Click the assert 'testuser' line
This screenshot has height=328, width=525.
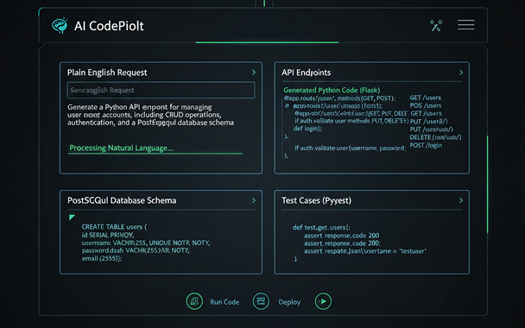click(365, 251)
